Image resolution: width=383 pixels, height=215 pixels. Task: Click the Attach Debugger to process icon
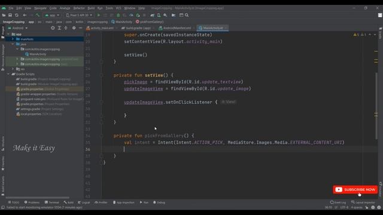click(138, 15)
